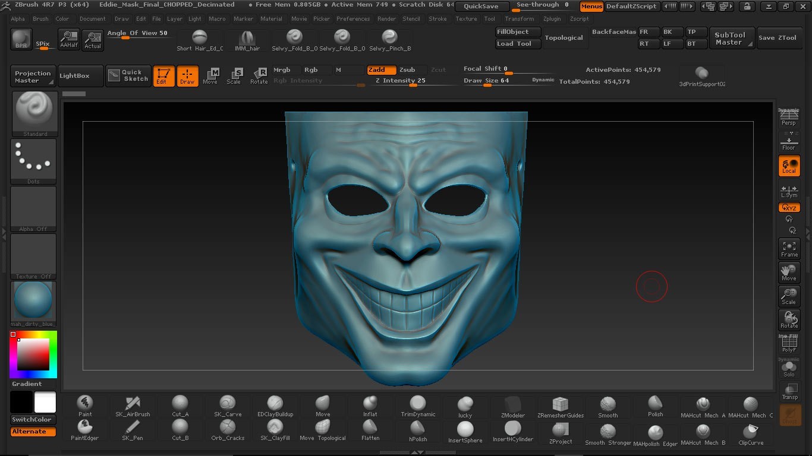Click the mah_dirty_blue material thumbnail
The width and height of the screenshot is (812, 456).
[x=33, y=303]
